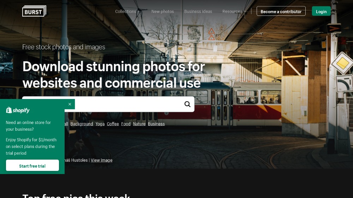Visit the Nature photo tag link

point(139,124)
